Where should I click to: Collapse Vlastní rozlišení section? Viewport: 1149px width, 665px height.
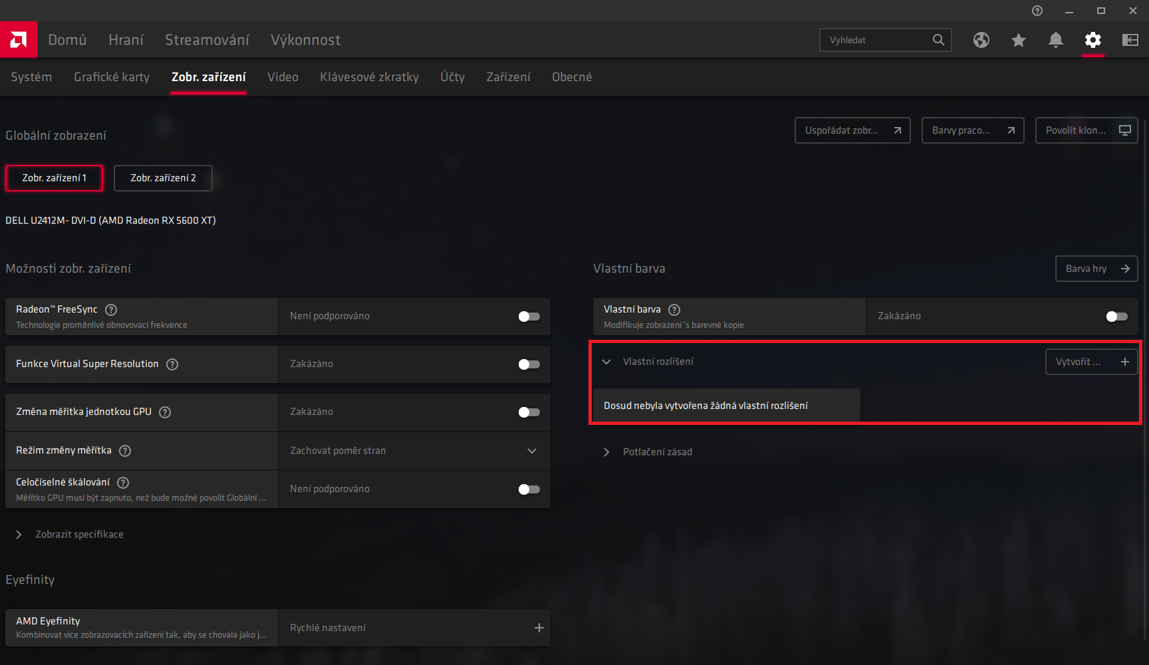606,362
